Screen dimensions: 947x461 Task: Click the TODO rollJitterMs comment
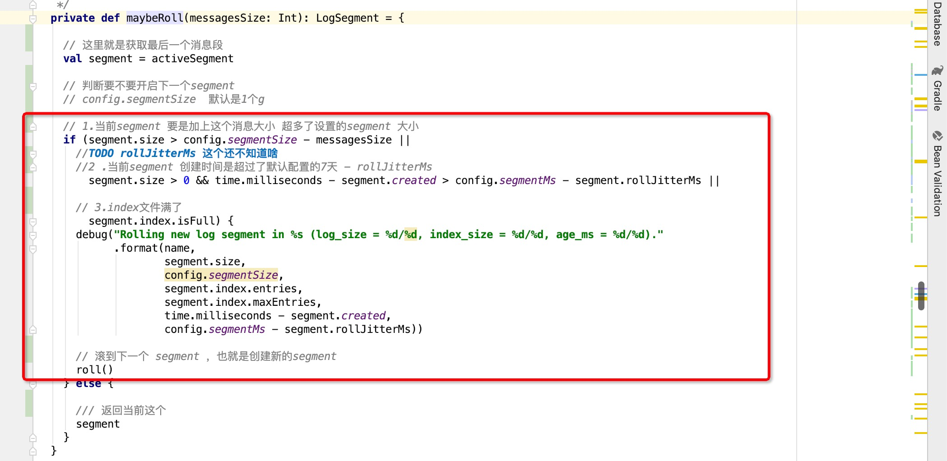click(x=176, y=153)
